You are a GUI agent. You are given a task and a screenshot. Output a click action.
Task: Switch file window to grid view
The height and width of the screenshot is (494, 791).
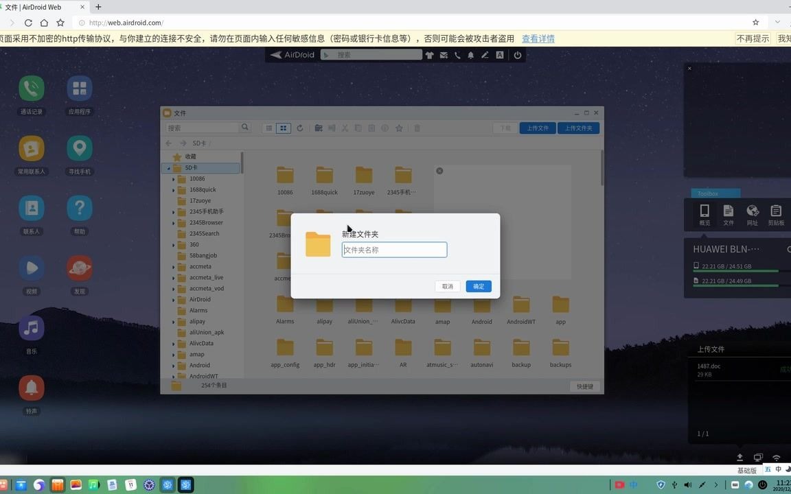[284, 128]
